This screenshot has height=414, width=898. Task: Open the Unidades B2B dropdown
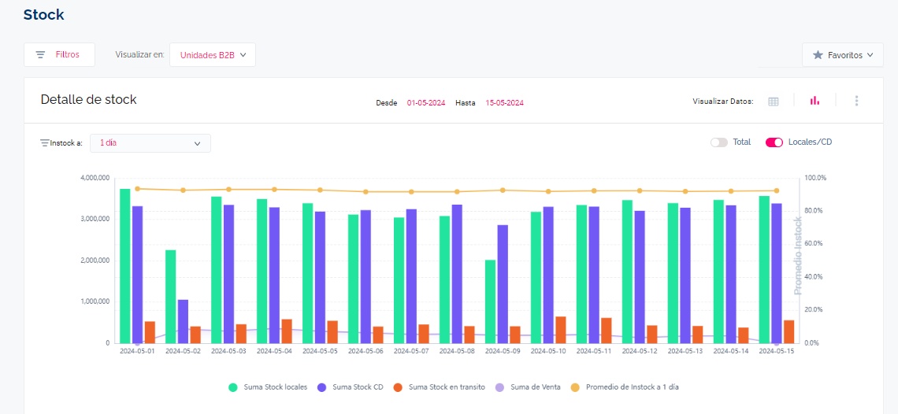pyautogui.click(x=213, y=55)
